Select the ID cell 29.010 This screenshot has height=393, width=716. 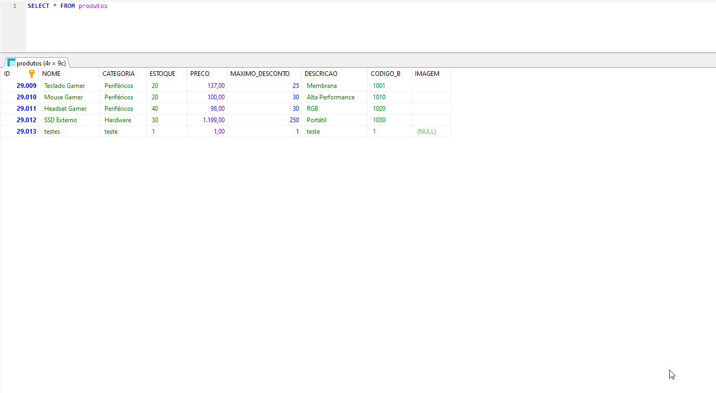(20, 97)
